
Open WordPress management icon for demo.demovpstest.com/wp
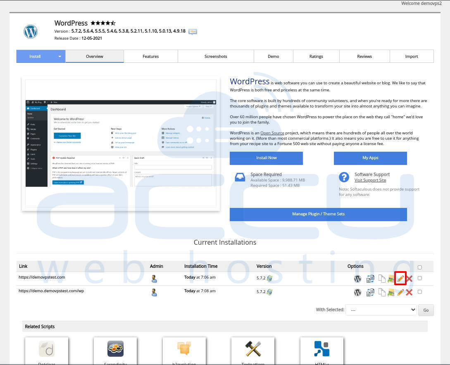(x=357, y=292)
